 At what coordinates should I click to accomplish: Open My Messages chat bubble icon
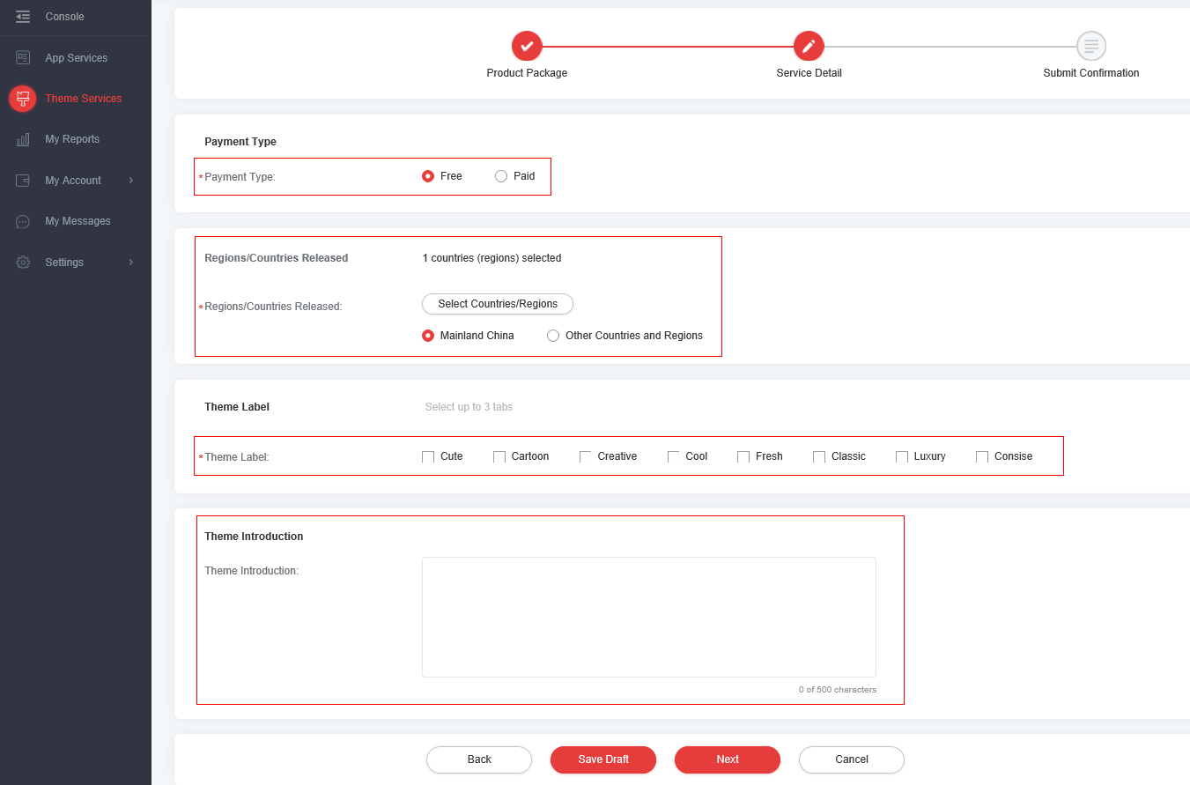coord(23,221)
